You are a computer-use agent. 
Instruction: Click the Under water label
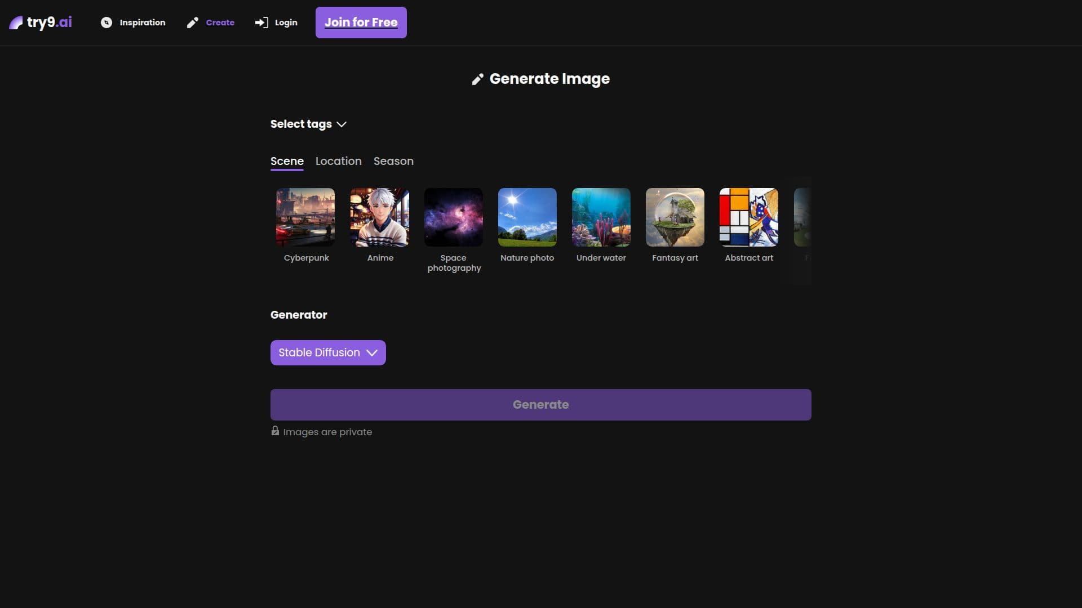pos(601,258)
